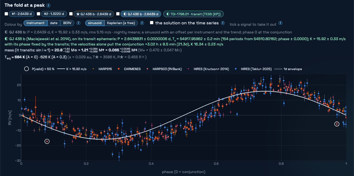Click the "HARPS03 (RVBank)" legend label
Image resolution: width=354 pixels, height=176 pixels.
point(167,69)
